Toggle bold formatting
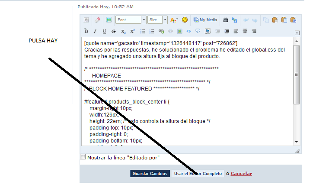This screenshot has width=332, height=188. (86, 31)
